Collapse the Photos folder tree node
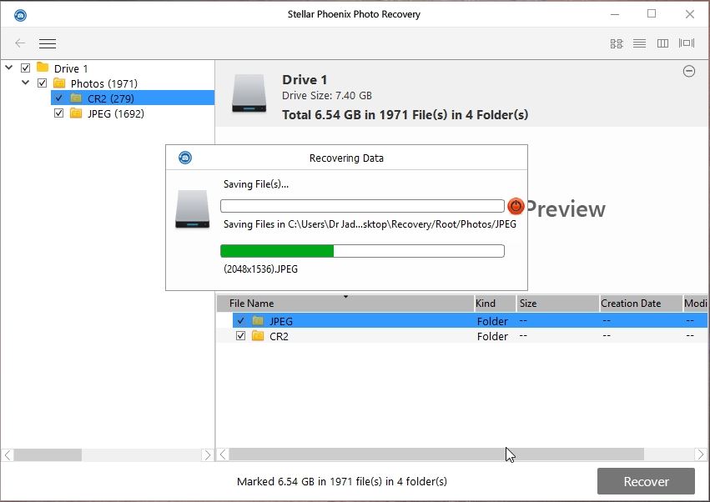This screenshot has width=710, height=502. pos(26,83)
